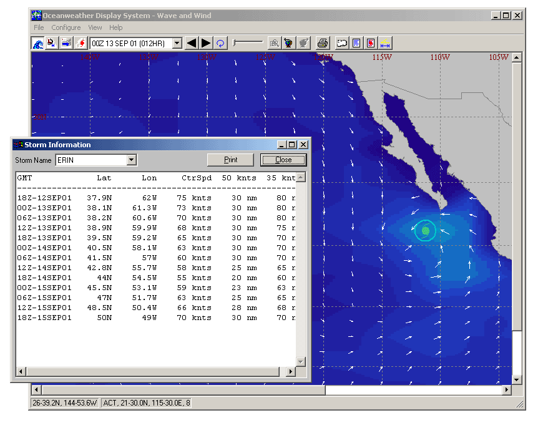Screen dimensions: 538x423
Task: Click the ACT storm position status text
Action: point(147,403)
